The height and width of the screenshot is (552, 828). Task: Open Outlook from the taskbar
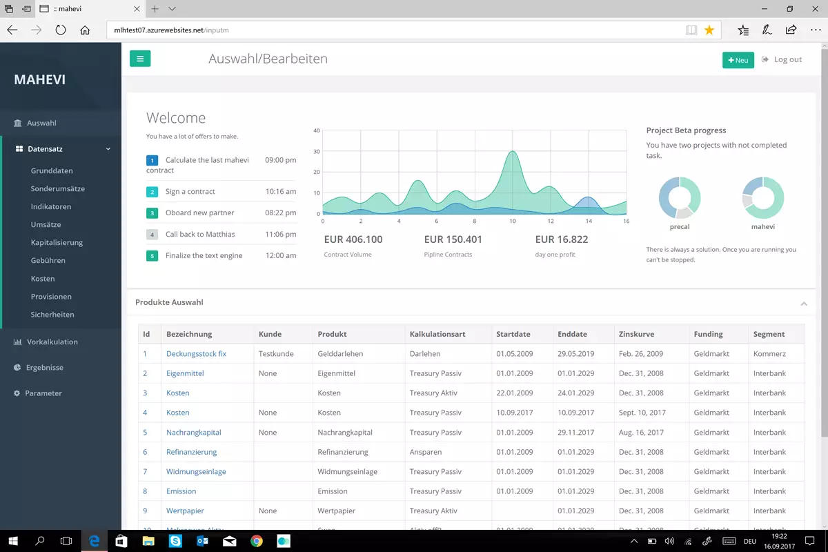tap(203, 541)
